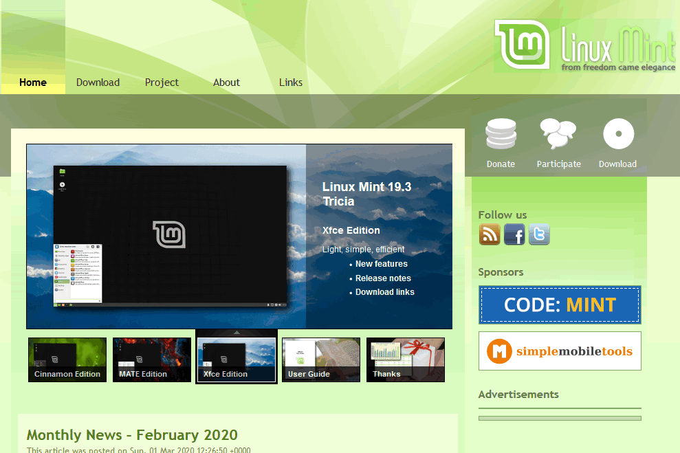Open the Twitter icon

(x=539, y=234)
